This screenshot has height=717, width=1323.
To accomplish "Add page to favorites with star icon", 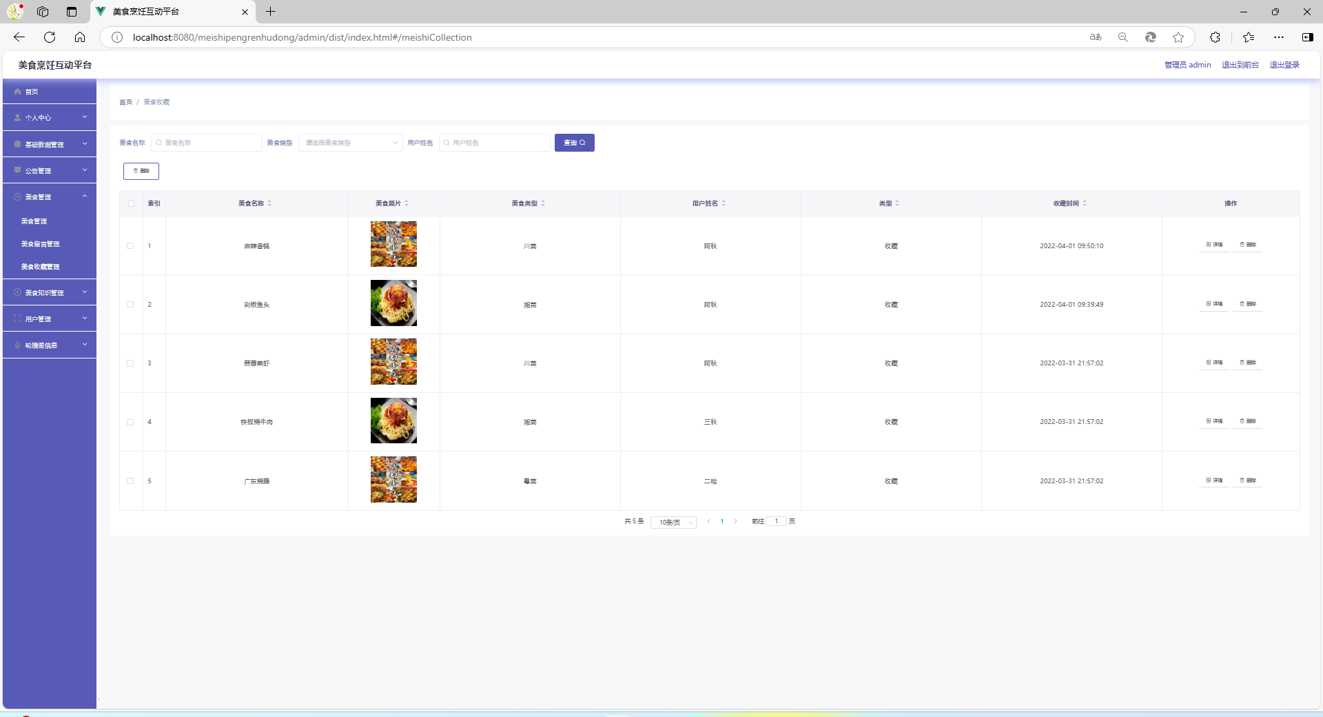I will point(1178,37).
